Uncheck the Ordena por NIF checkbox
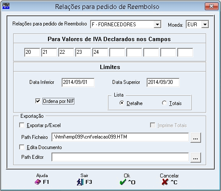 38,101
